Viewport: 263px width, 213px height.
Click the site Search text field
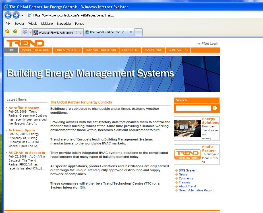(193, 108)
